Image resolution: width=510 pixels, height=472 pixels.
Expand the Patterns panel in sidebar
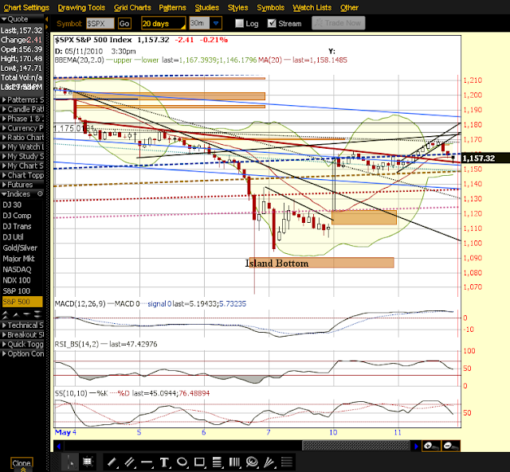(x=22, y=99)
